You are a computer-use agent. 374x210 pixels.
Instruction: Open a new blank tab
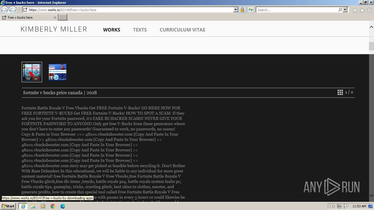63,17
